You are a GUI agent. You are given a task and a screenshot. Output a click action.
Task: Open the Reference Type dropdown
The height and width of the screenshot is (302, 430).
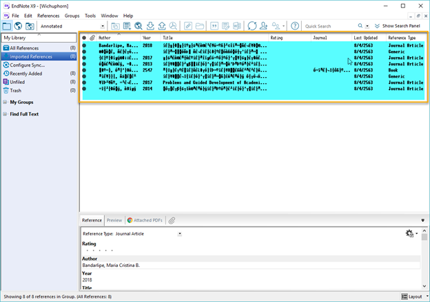(x=180, y=234)
